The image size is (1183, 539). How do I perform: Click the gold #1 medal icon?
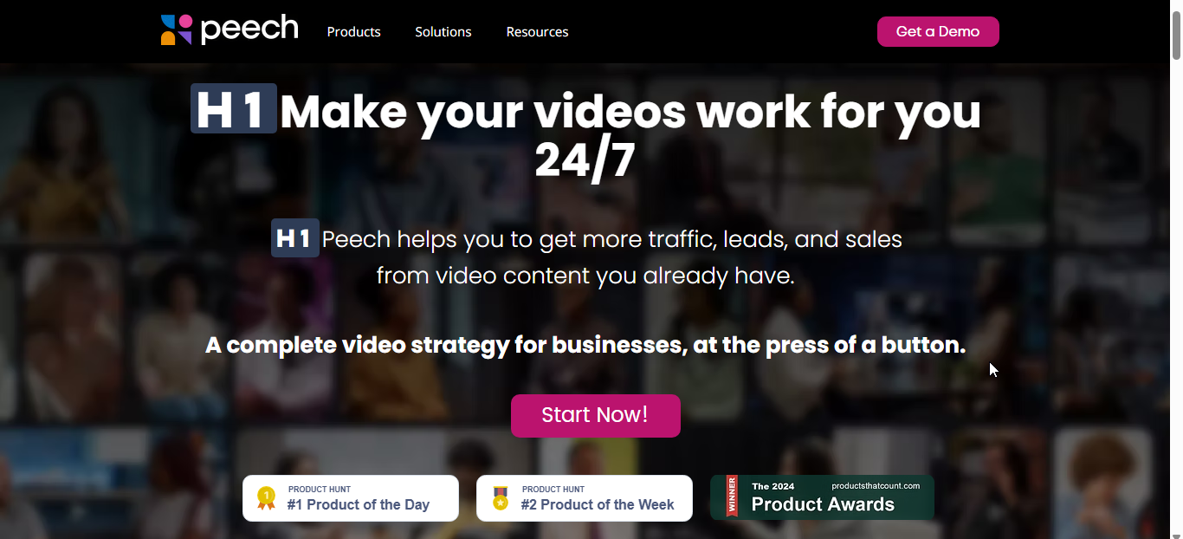(x=267, y=498)
